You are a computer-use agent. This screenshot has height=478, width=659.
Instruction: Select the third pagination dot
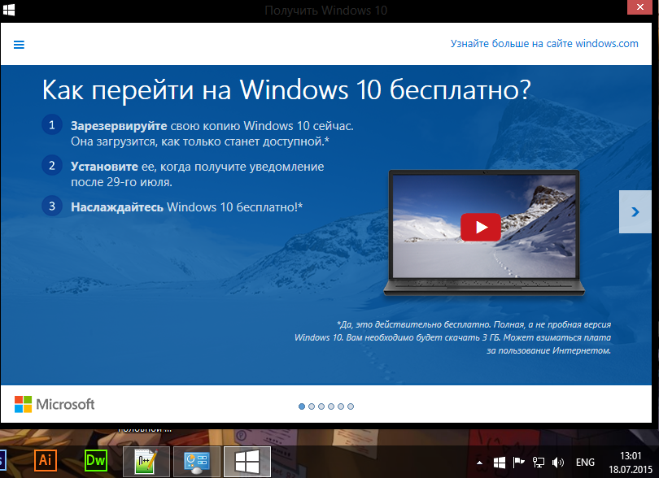tap(321, 406)
